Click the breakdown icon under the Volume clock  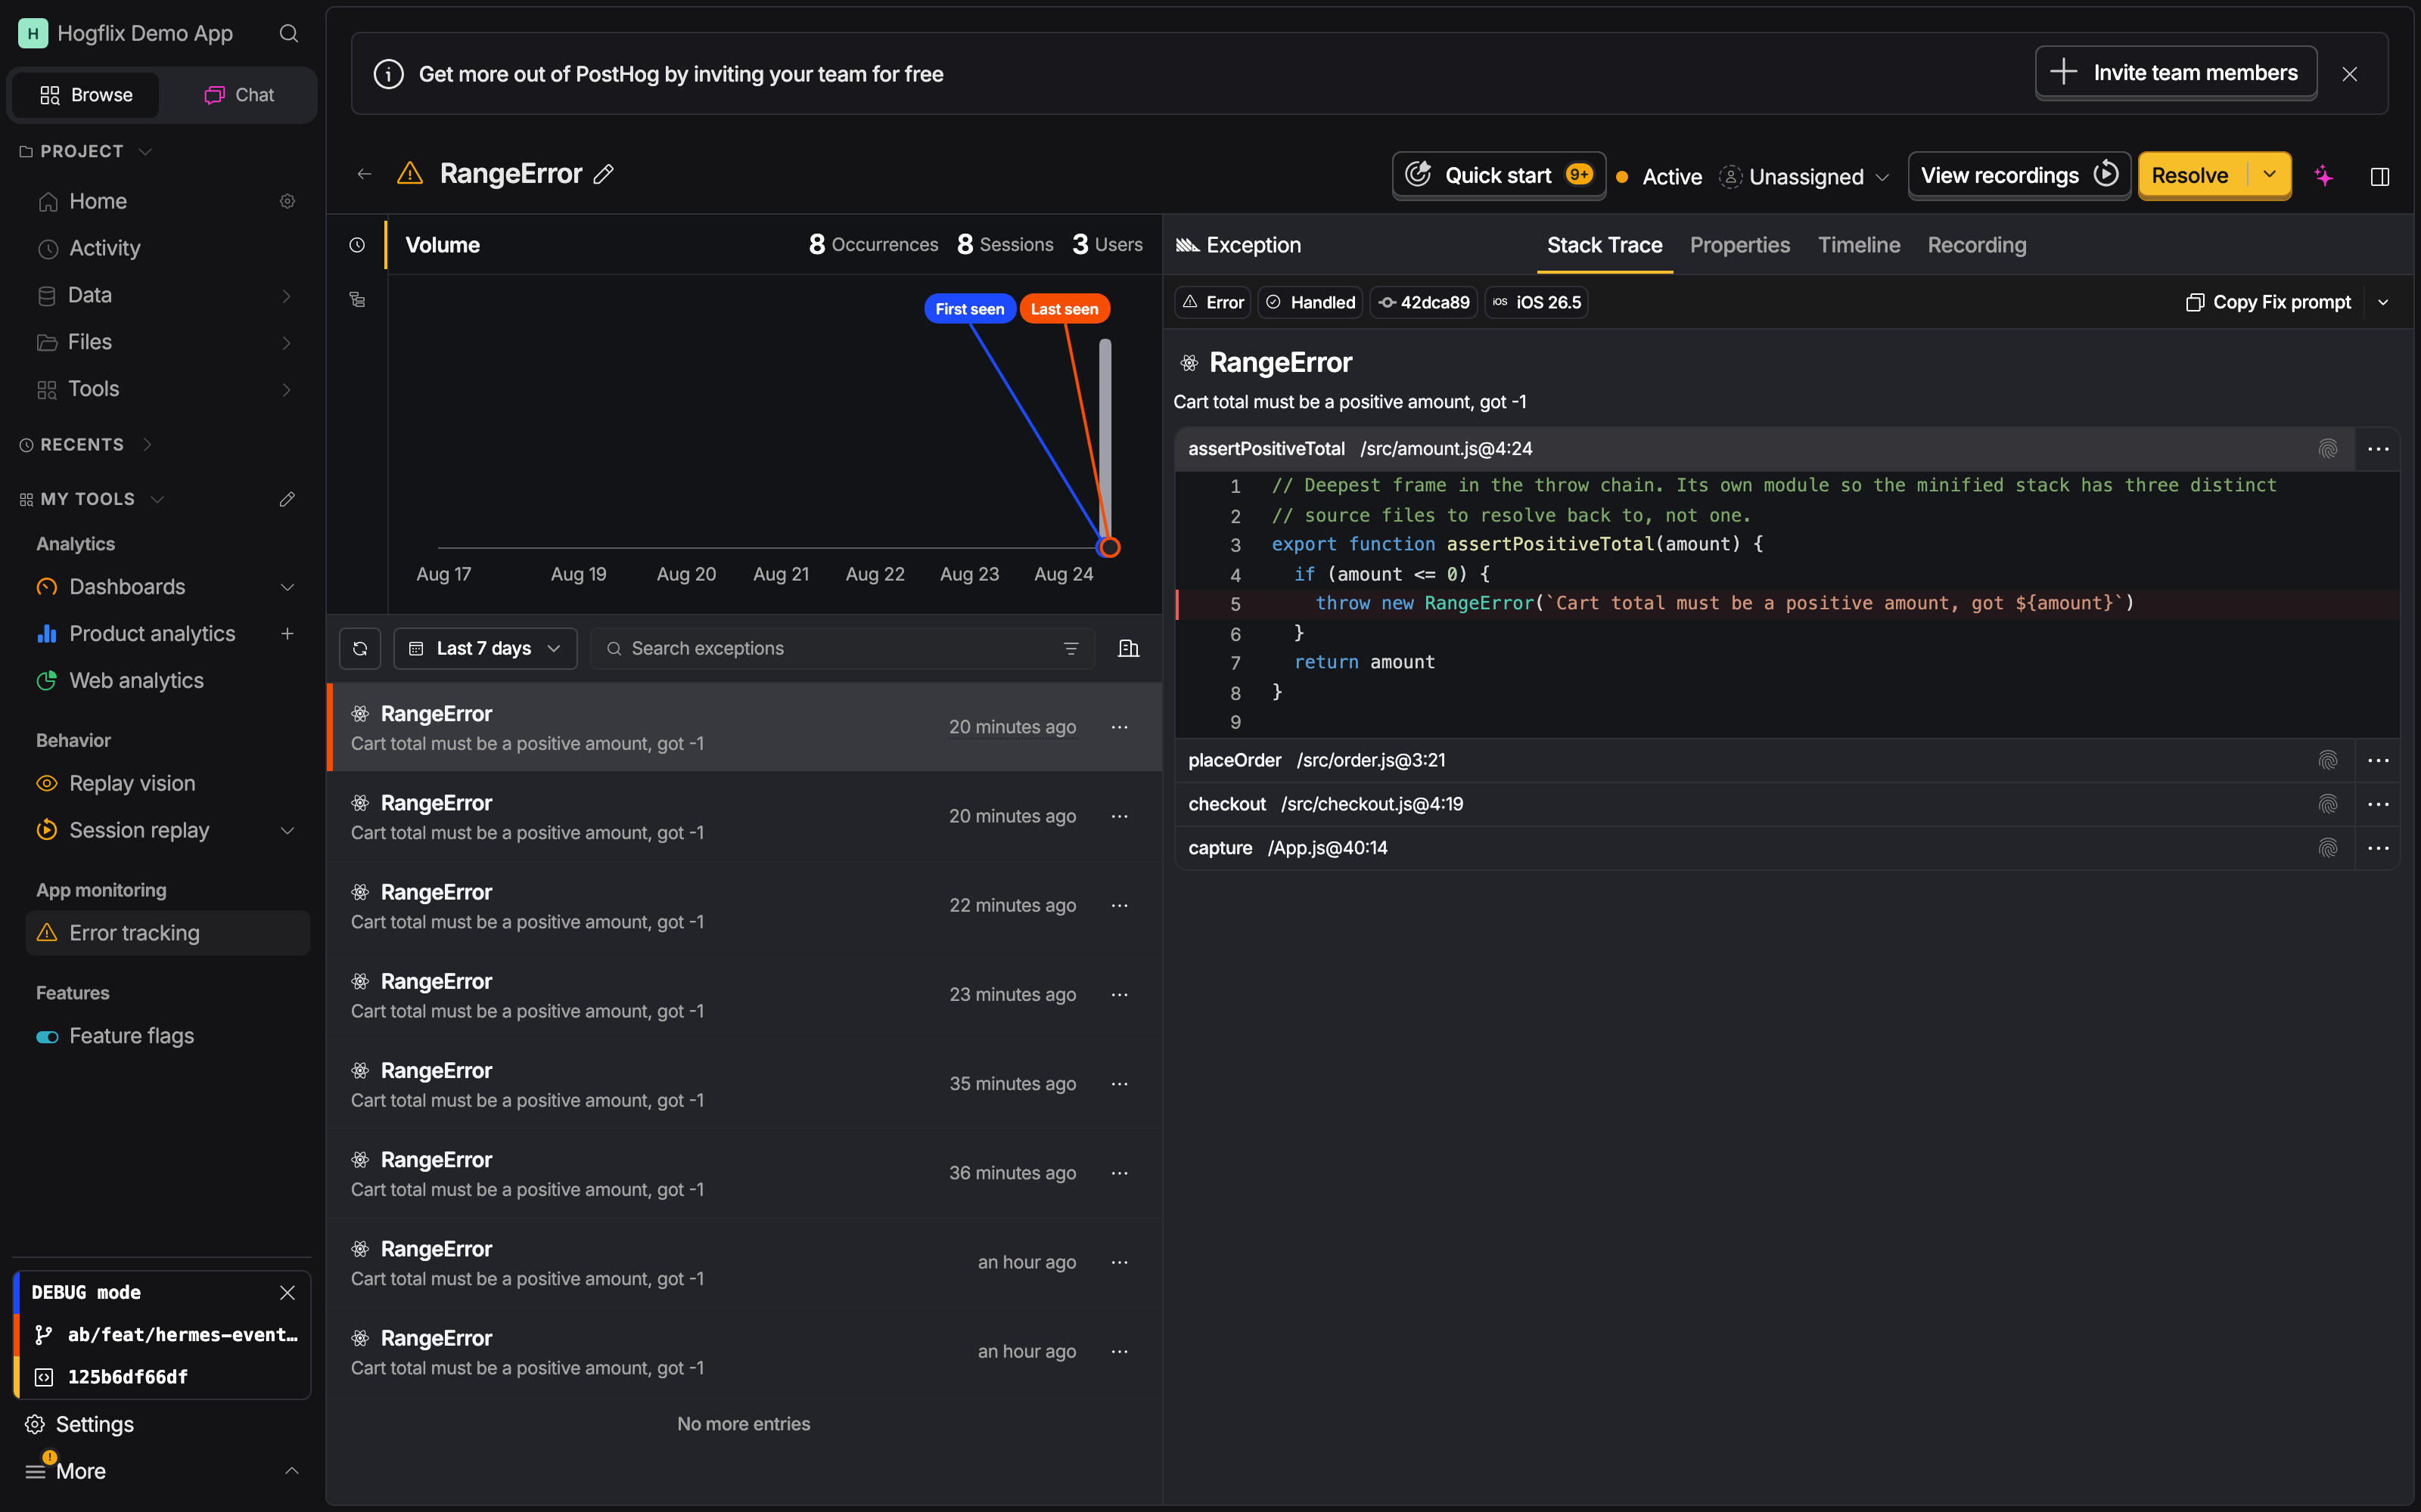pos(357,299)
